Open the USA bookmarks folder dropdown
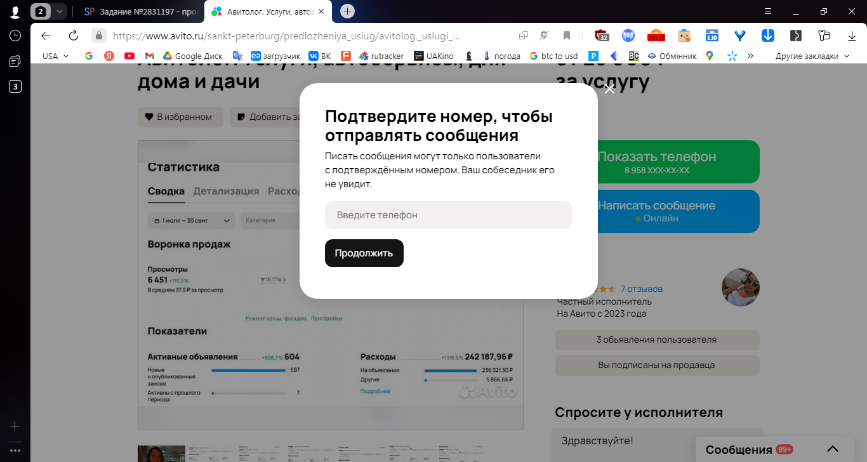 55,56
